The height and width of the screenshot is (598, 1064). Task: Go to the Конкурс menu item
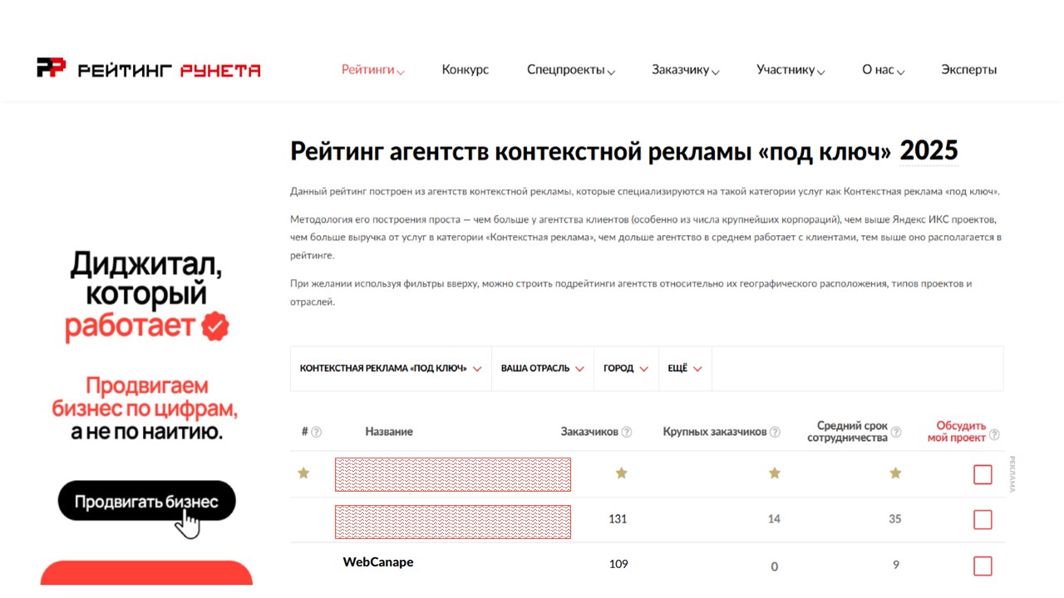(465, 70)
